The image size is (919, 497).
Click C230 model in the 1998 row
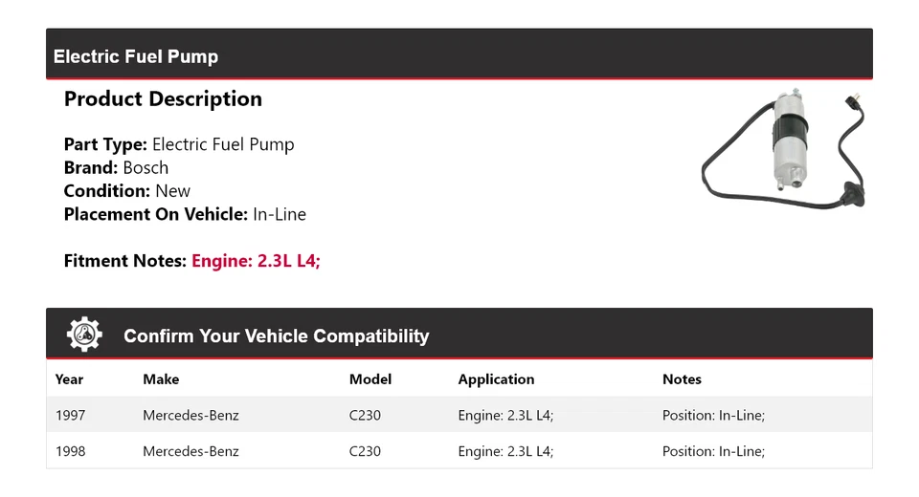[365, 451]
